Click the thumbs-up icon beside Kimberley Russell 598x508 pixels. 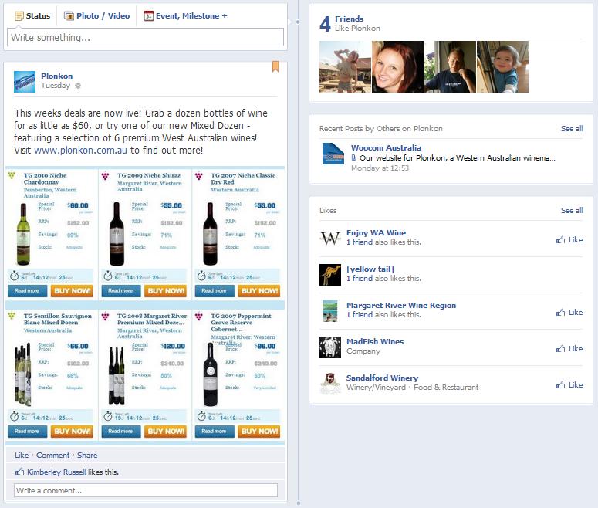coord(19,472)
